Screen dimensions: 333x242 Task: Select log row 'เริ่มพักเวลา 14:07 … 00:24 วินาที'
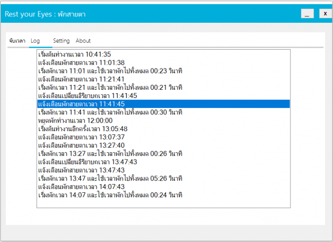point(164,195)
